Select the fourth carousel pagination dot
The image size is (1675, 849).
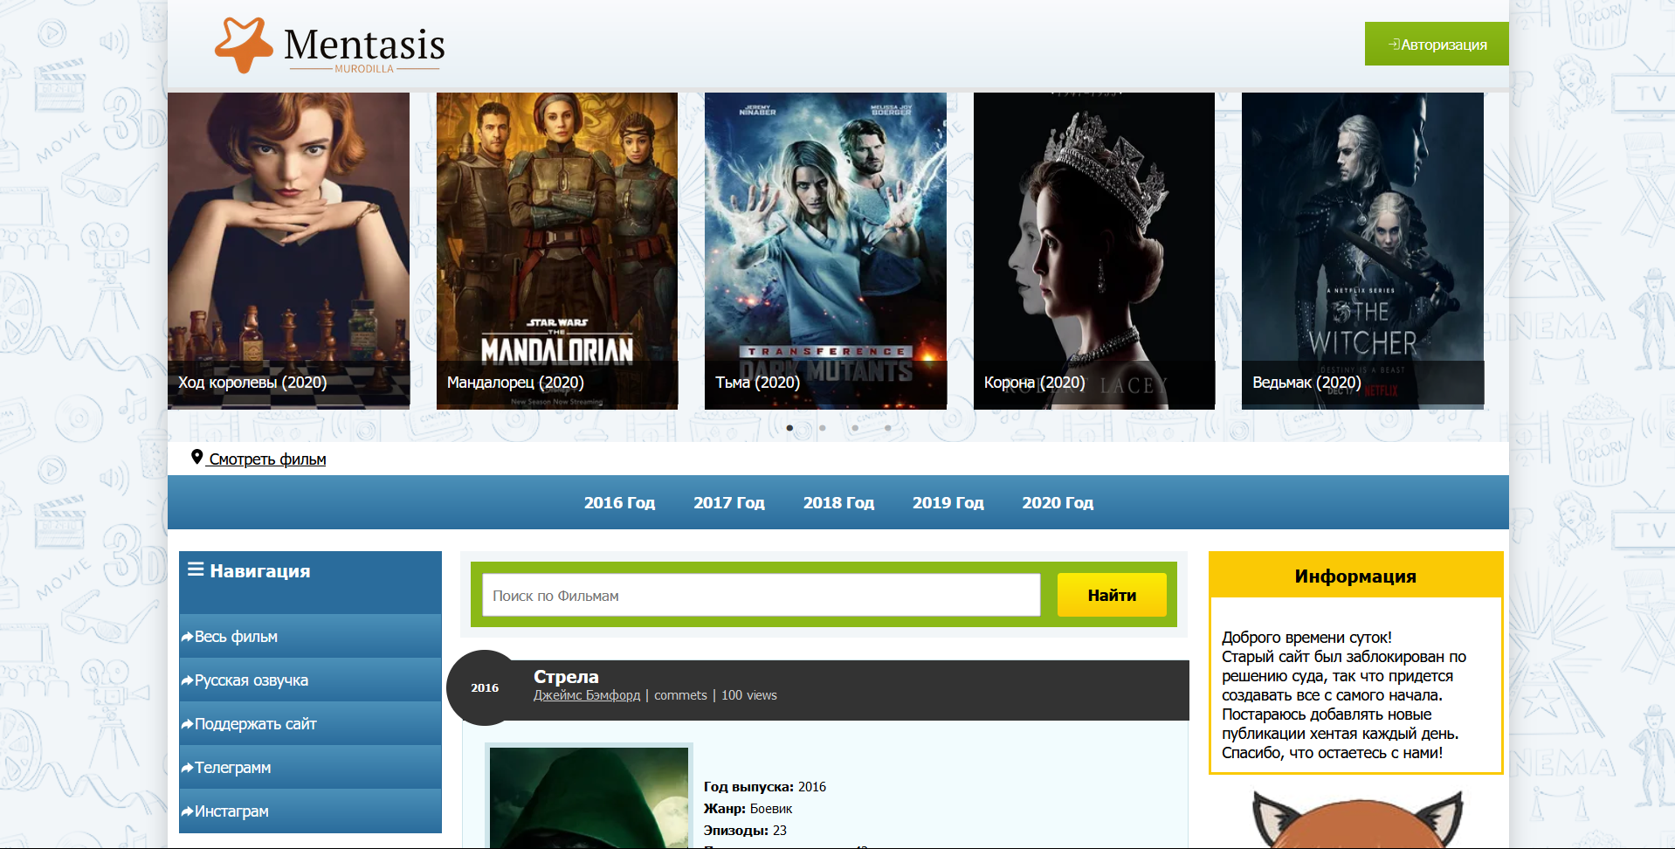(x=887, y=428)
